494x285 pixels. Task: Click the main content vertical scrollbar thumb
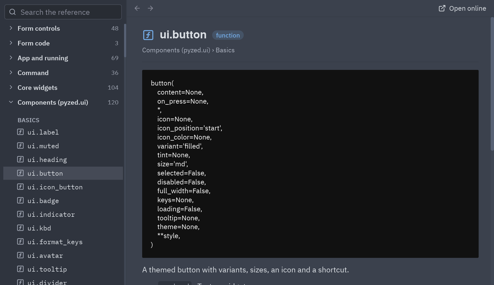[492, 84]
